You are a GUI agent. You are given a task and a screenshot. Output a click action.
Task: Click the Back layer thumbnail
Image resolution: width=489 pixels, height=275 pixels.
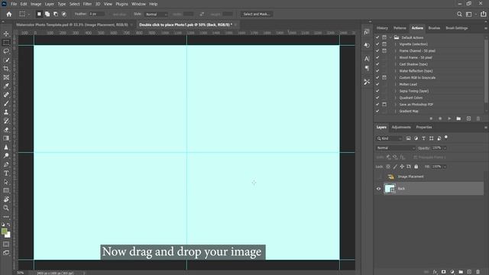click(x=390, y=189)
